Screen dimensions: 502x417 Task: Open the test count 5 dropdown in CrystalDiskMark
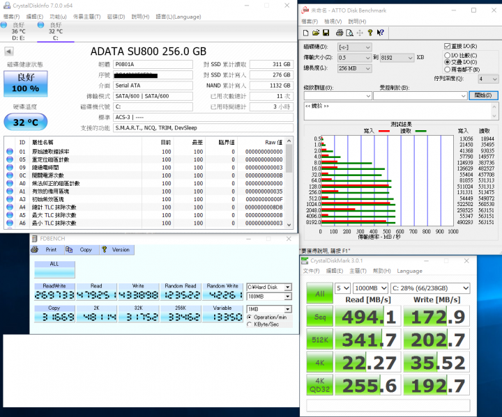click(342, 288)
